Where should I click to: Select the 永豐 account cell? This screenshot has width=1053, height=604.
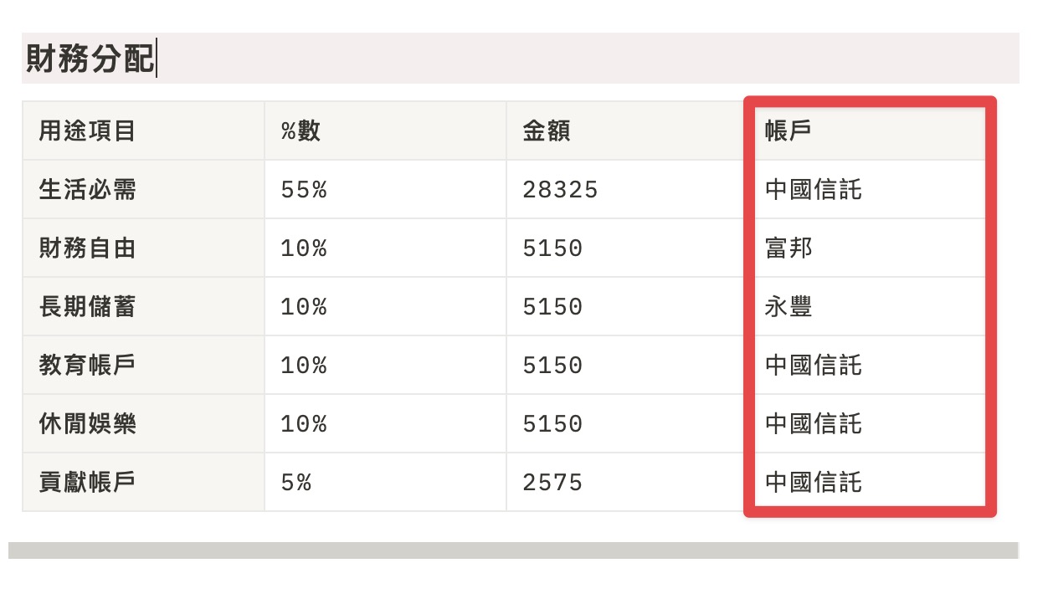click(869, 306)
